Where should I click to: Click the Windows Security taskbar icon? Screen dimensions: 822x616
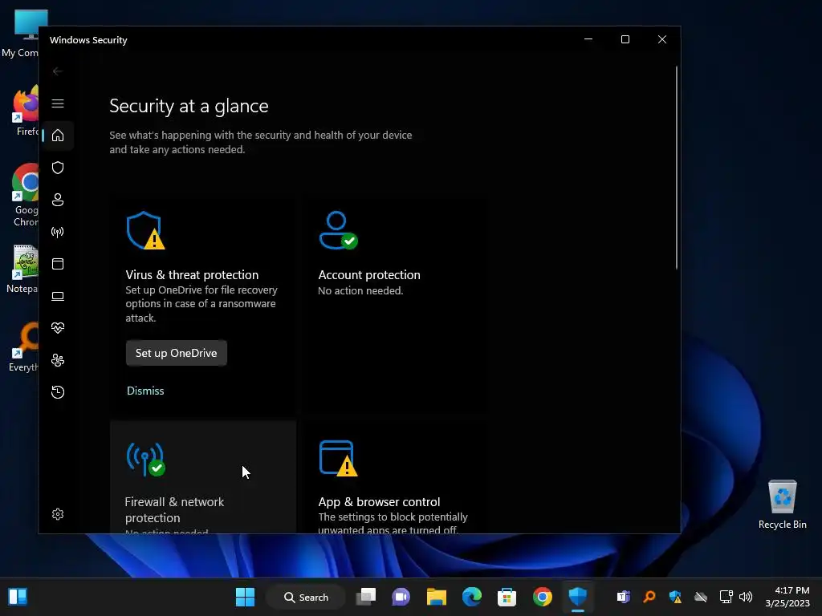pos(578,597)
